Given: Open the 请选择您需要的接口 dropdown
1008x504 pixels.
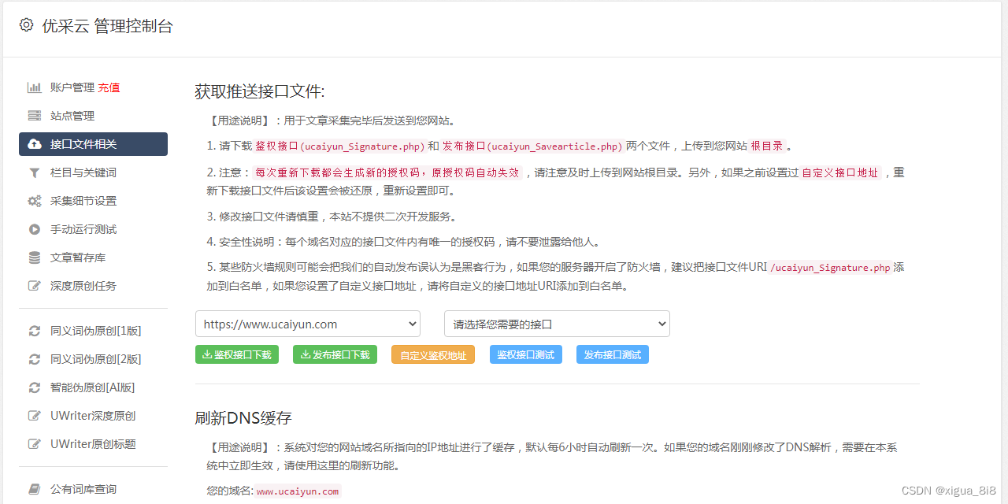Looking at the screenshot, I should point(557,324).
